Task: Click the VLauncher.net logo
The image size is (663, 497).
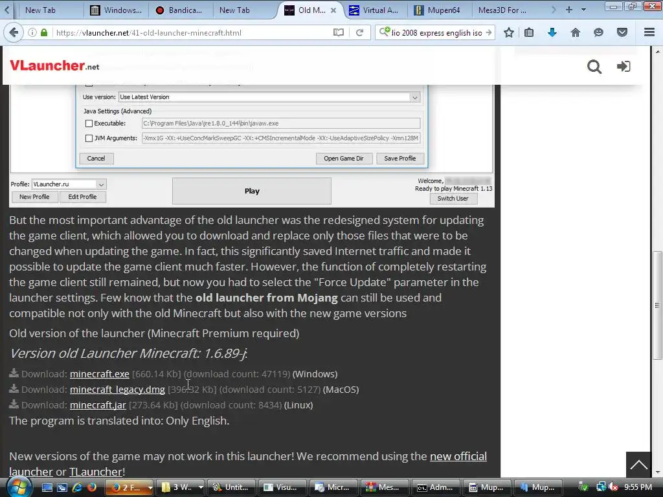Action: (x=54, y=65)
